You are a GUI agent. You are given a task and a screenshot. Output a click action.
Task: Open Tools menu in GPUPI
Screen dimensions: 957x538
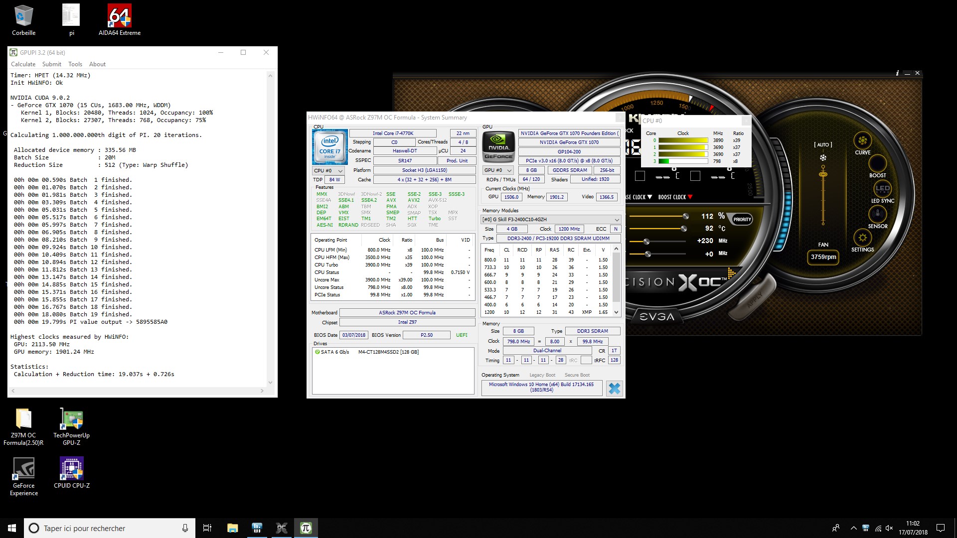click(75, 64)
